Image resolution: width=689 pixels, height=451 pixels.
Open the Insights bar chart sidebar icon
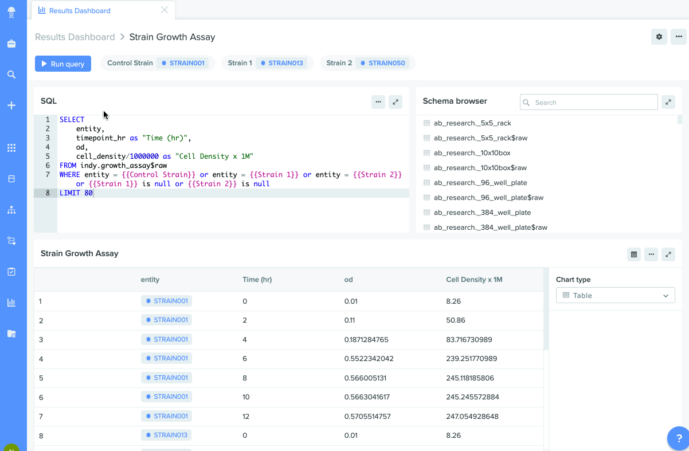11,303
